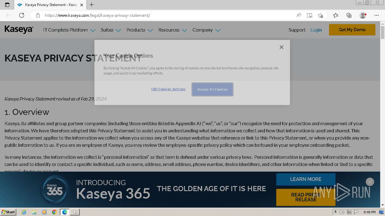This screenshot has height=216, width=385.
Task: Open the Action Center flag icon
Action: (x=356, y=212)
